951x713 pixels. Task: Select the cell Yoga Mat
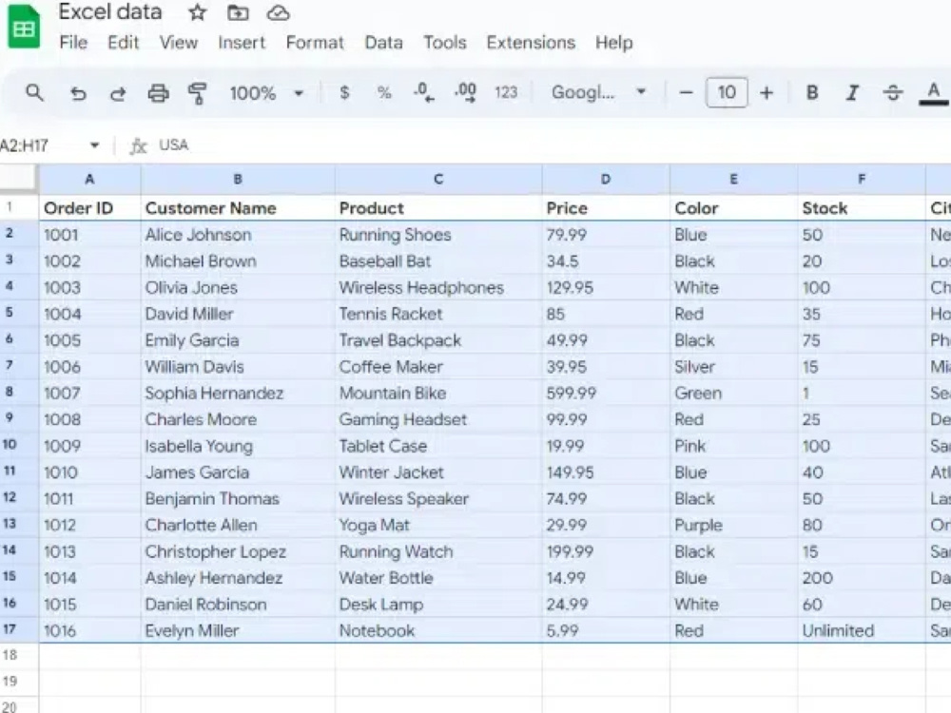[x=438, y=525]
